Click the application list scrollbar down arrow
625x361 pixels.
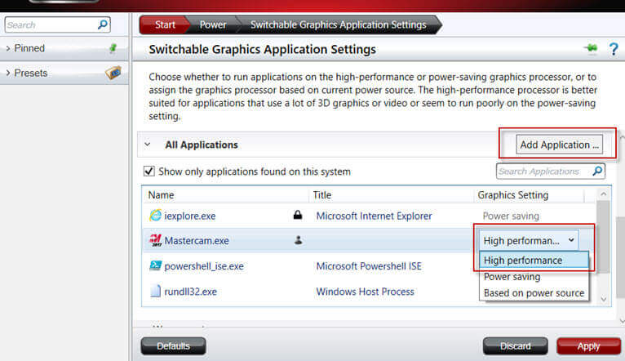tap(604, 300)
